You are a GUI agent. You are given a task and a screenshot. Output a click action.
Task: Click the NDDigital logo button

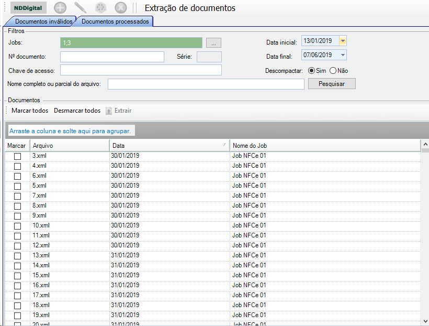[x=28, y=8]
